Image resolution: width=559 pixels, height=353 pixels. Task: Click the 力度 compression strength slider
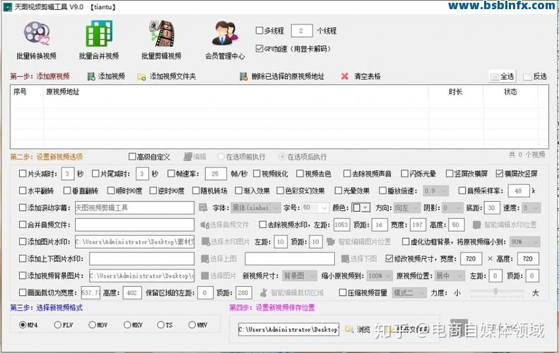496,292
